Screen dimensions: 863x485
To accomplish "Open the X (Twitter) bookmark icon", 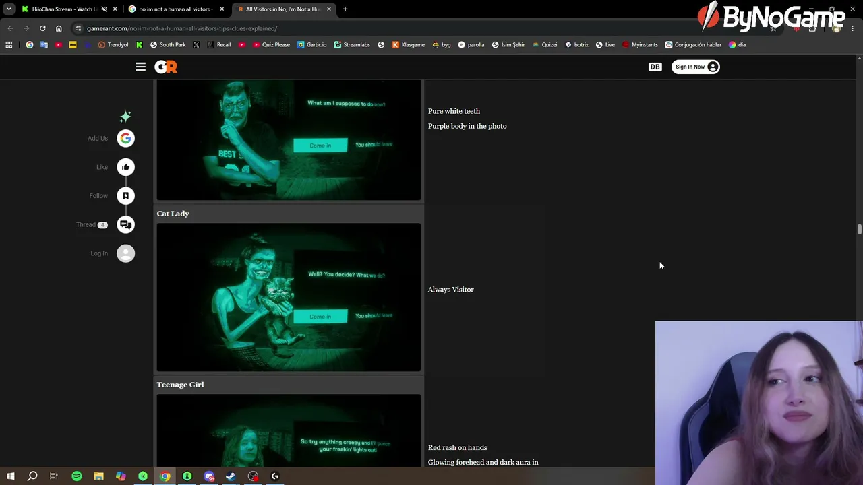I will pos(196,45).
